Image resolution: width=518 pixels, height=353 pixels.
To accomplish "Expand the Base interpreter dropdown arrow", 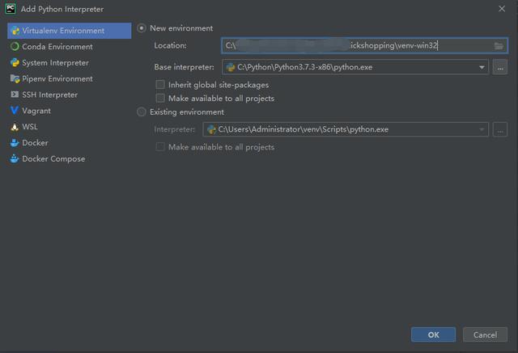I will (x=482, y=67).
